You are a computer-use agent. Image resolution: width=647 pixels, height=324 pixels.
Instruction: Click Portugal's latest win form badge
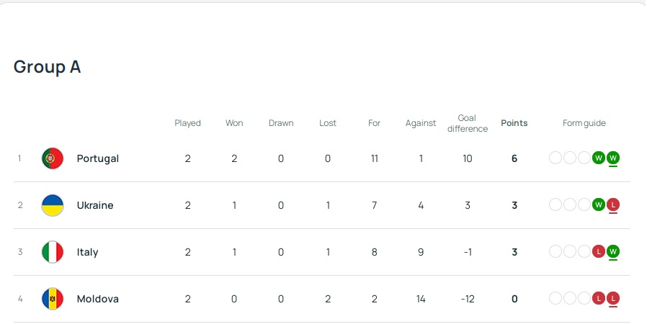613,158
